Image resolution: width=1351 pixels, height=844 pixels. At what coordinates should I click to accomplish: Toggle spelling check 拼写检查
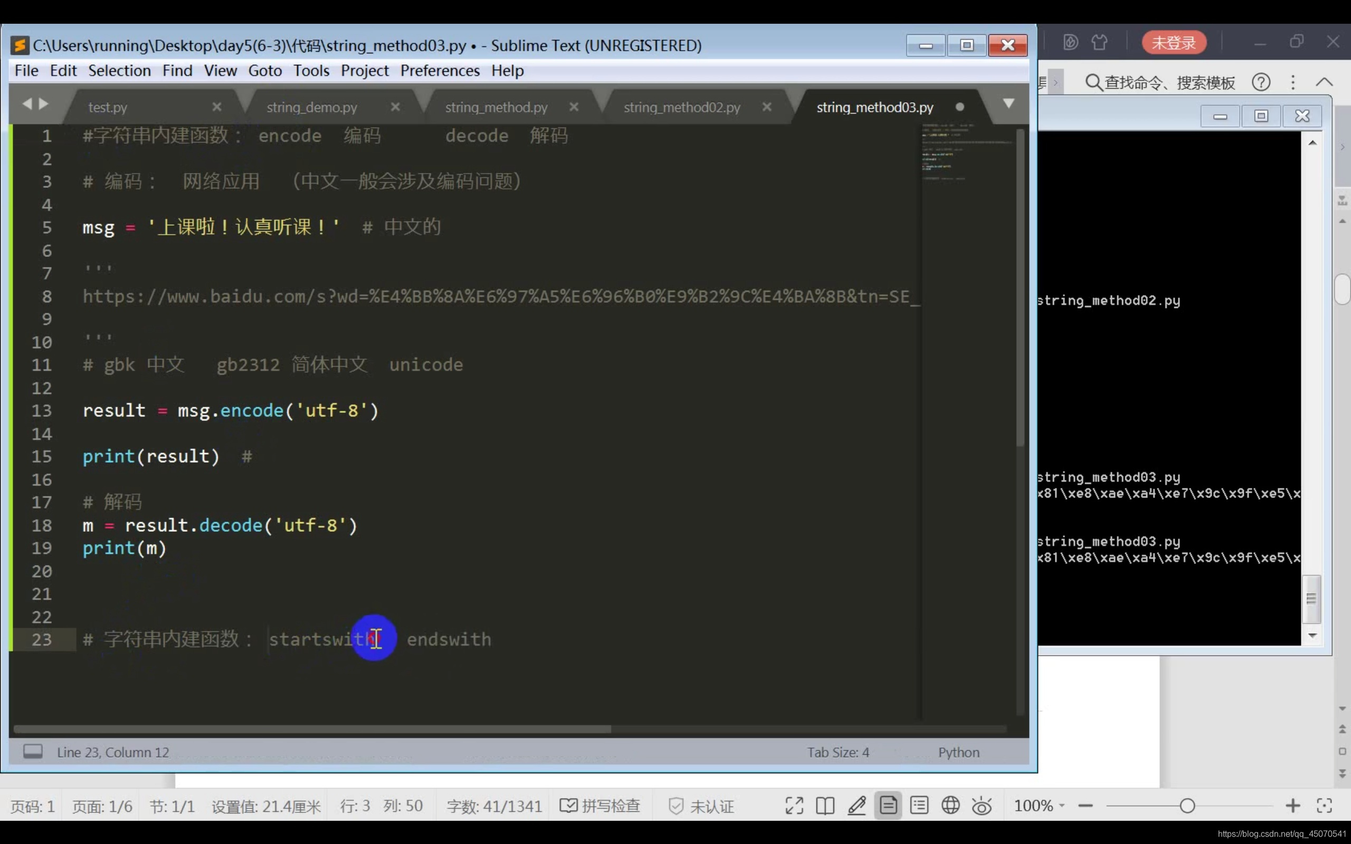tap(600, 805)
